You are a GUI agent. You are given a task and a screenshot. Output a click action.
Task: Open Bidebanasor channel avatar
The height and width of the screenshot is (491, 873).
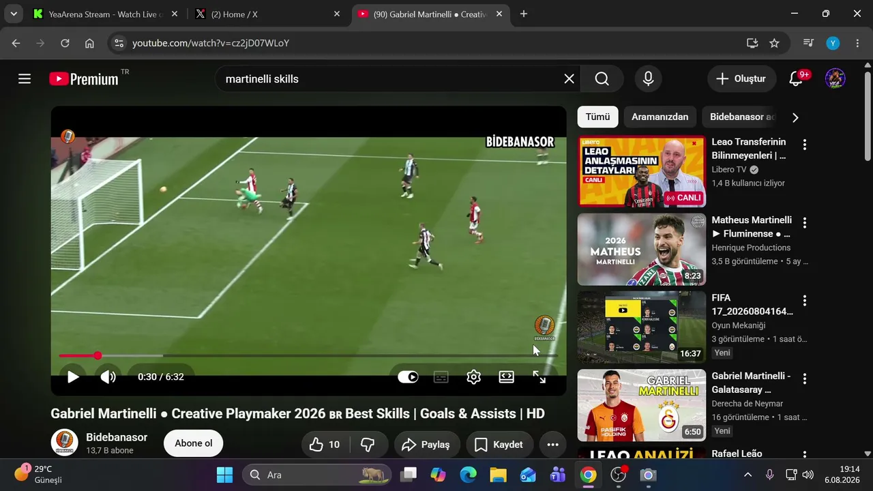64,443
